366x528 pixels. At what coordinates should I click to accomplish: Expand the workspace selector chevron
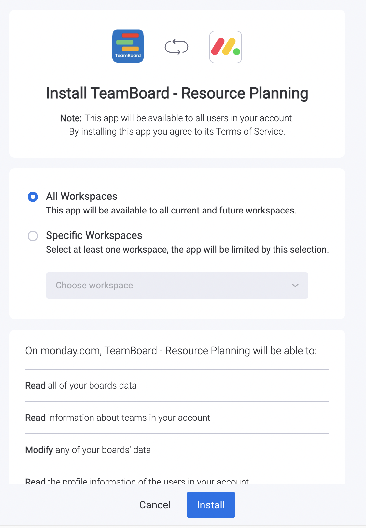pos(295,286)
